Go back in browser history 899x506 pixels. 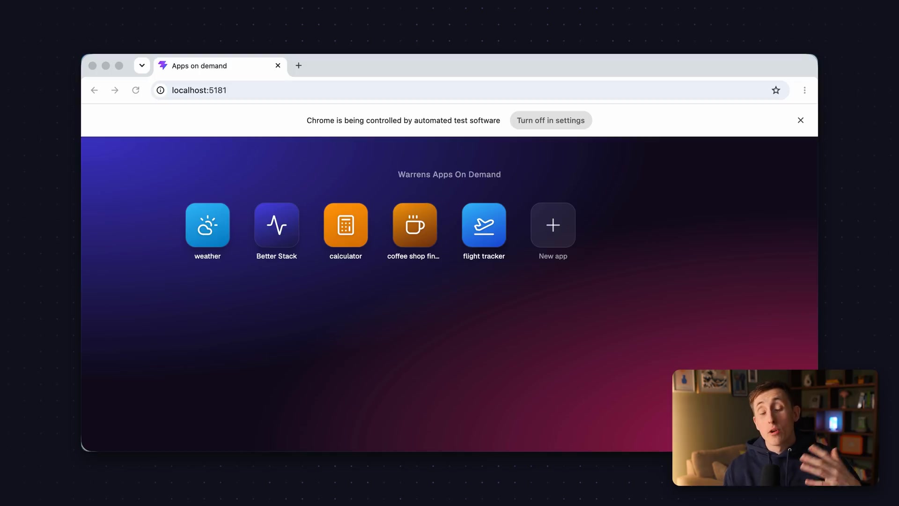click(94, 90)
